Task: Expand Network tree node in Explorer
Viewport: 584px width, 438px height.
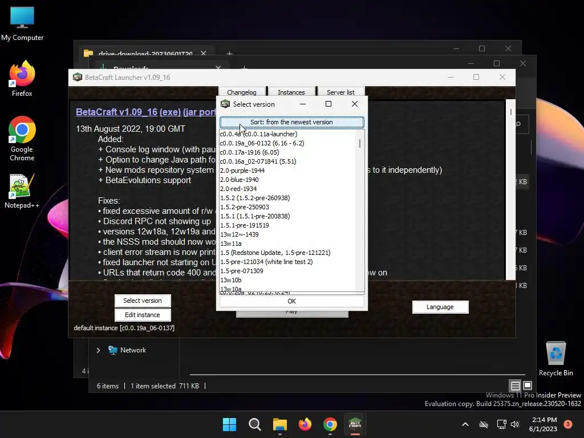Action: click(98, 351)
